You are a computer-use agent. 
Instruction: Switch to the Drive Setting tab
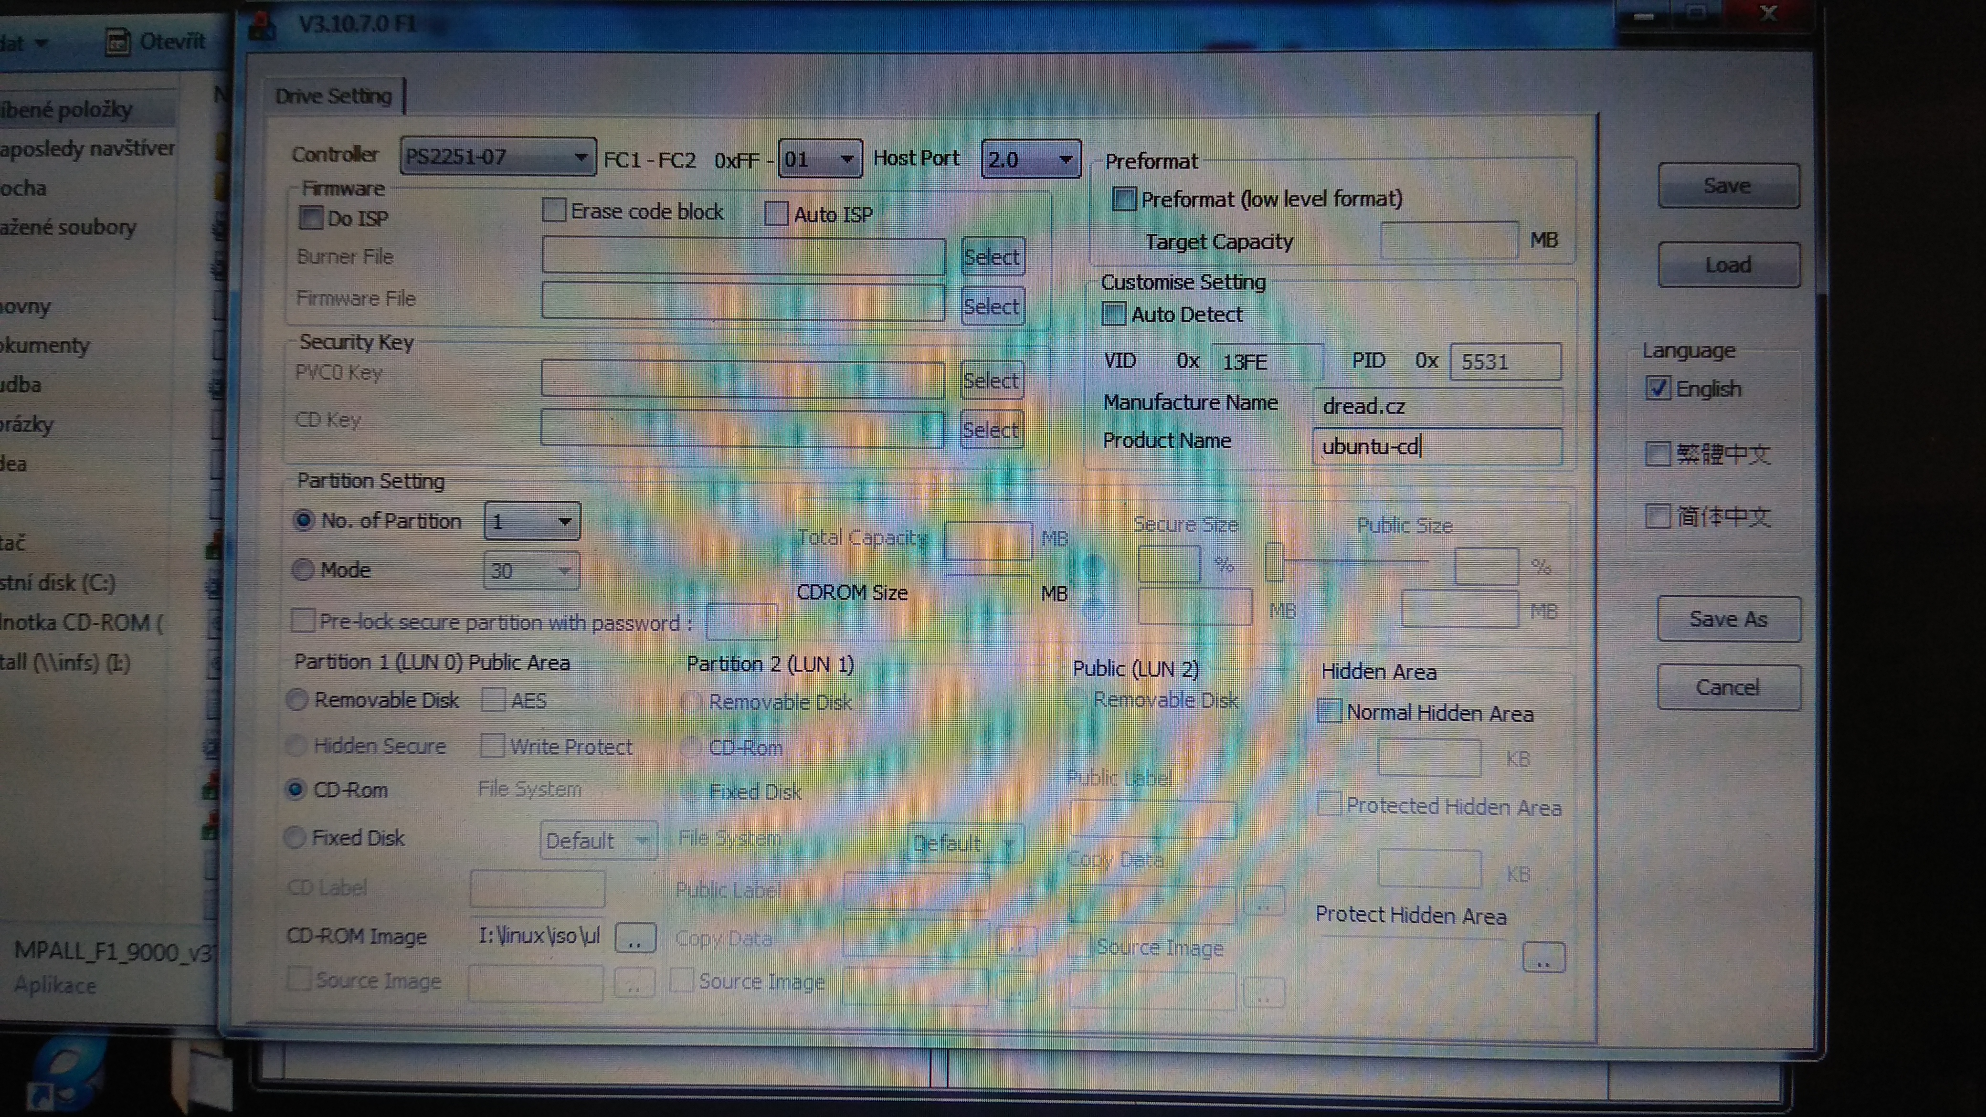pyautogui.click(x=334, y=96)
